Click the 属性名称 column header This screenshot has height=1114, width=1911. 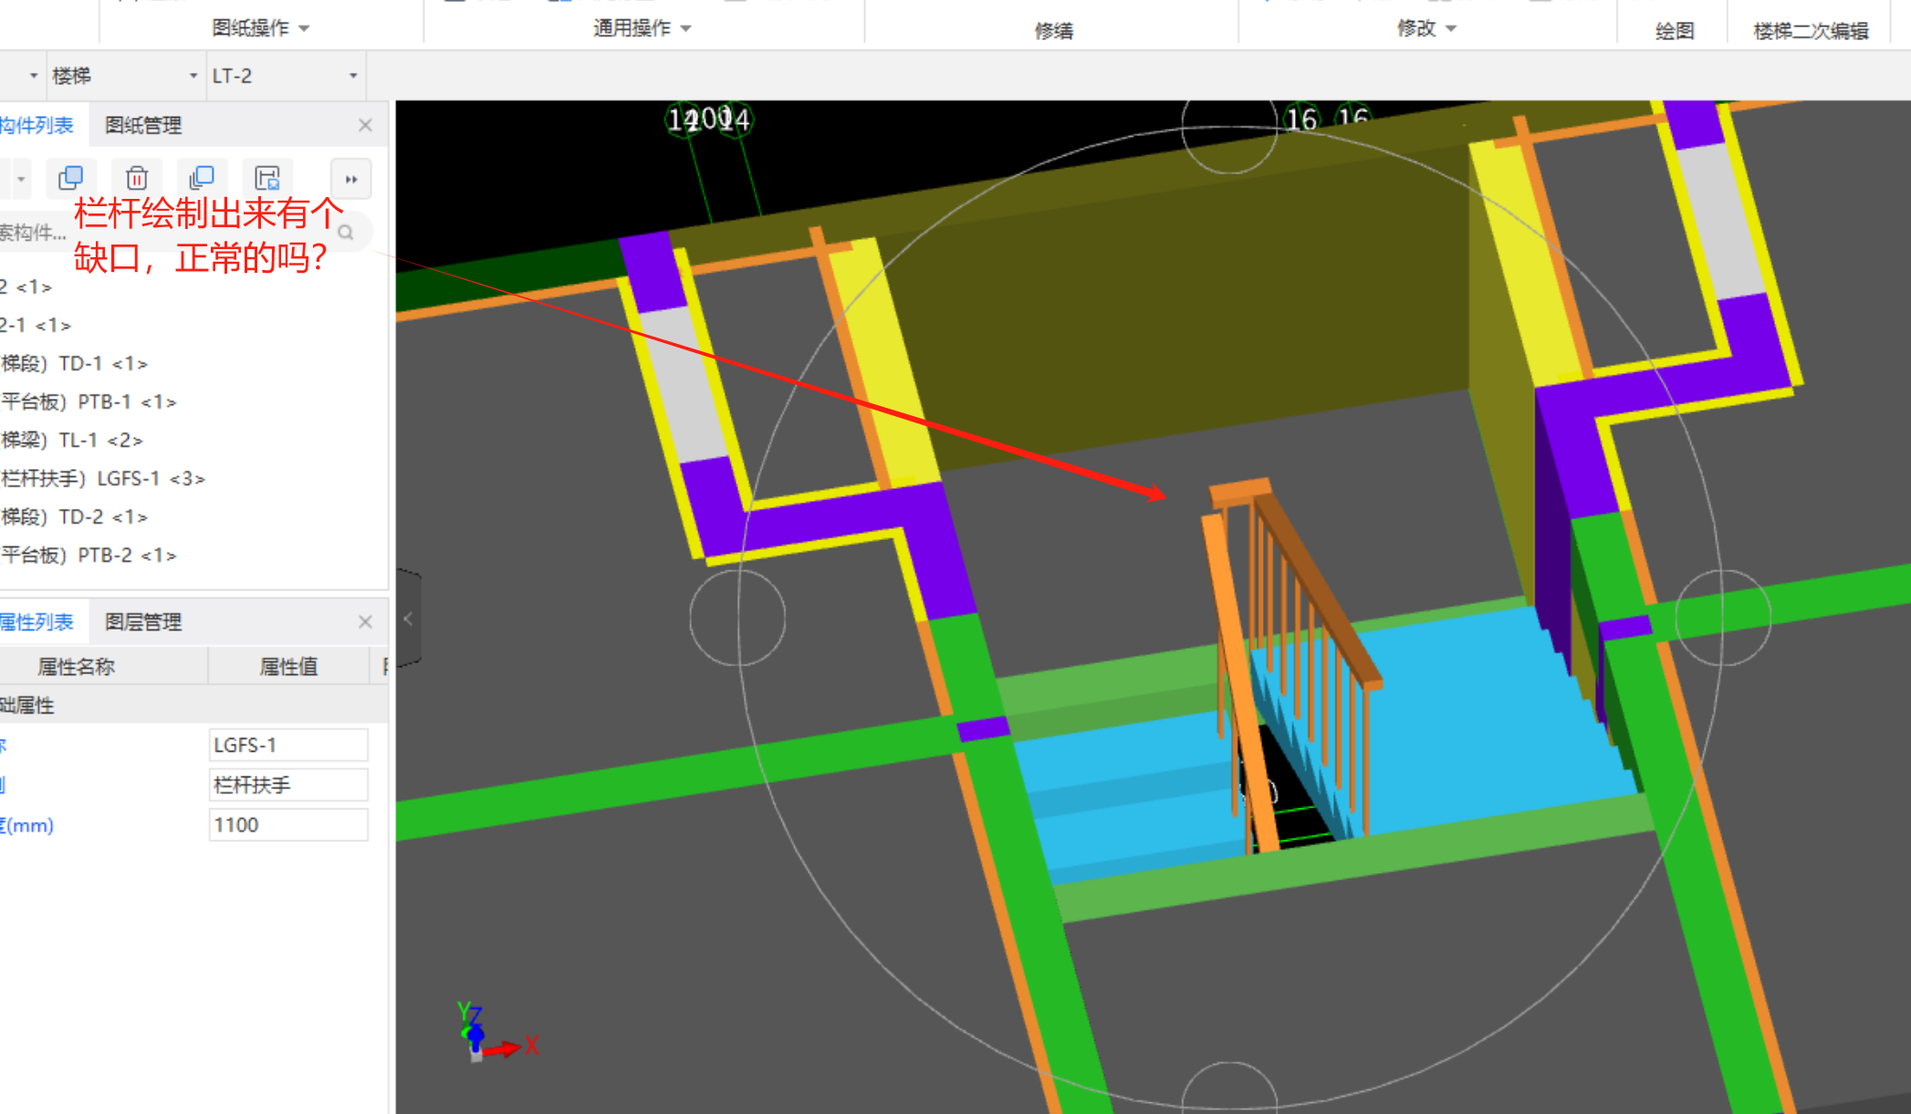coord(76,667)
